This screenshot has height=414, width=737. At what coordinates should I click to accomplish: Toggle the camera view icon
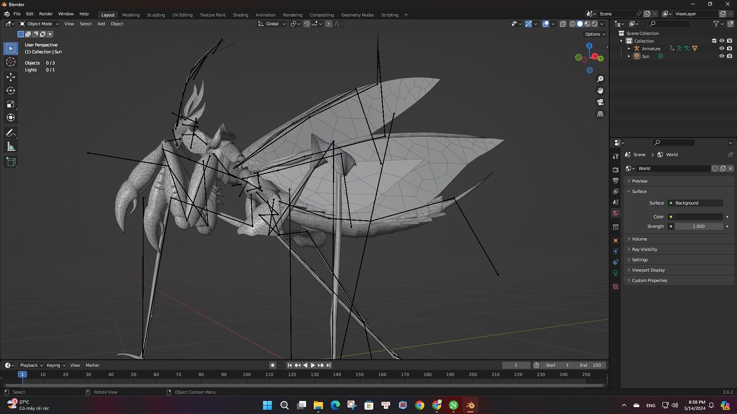[600, 102]
